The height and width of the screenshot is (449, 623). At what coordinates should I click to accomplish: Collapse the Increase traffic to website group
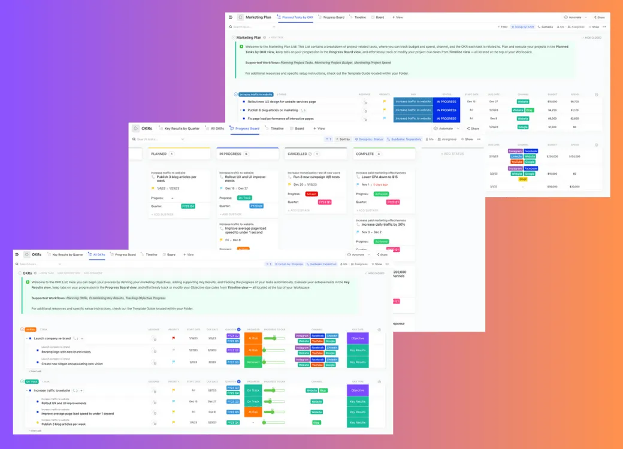click(x=235, y=95)
